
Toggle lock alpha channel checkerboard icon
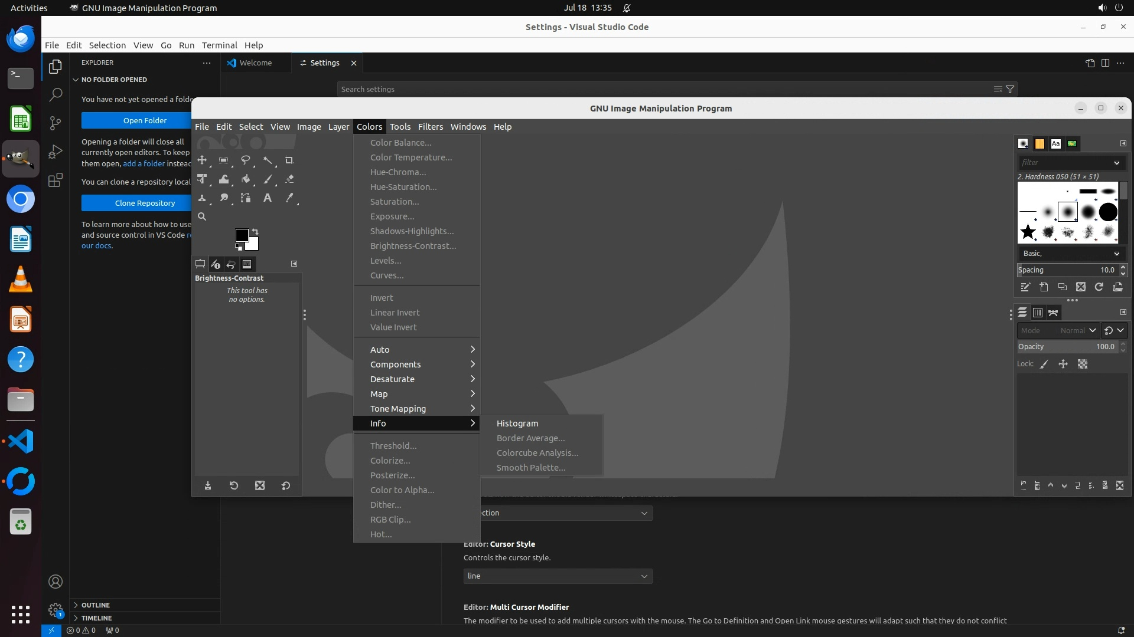click(x=1083, y=365)
